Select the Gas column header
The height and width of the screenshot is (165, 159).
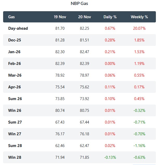11,17
